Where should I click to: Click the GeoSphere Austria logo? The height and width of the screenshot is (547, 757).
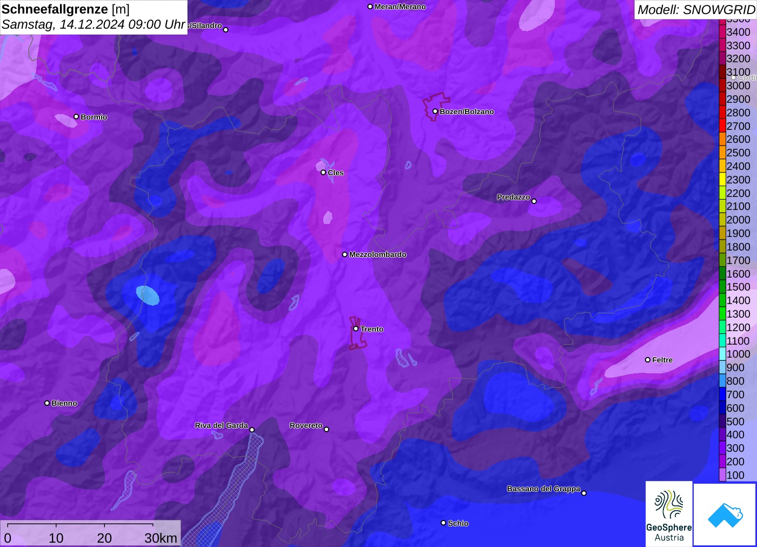[669, 514]
